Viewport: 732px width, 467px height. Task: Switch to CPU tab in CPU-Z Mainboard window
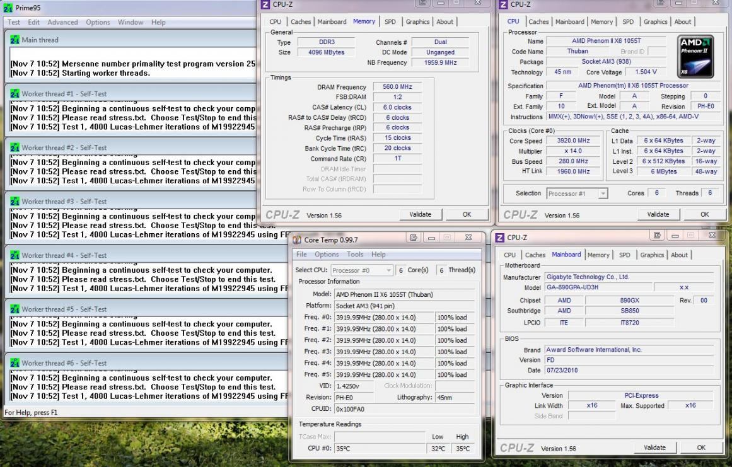(510, 255)
